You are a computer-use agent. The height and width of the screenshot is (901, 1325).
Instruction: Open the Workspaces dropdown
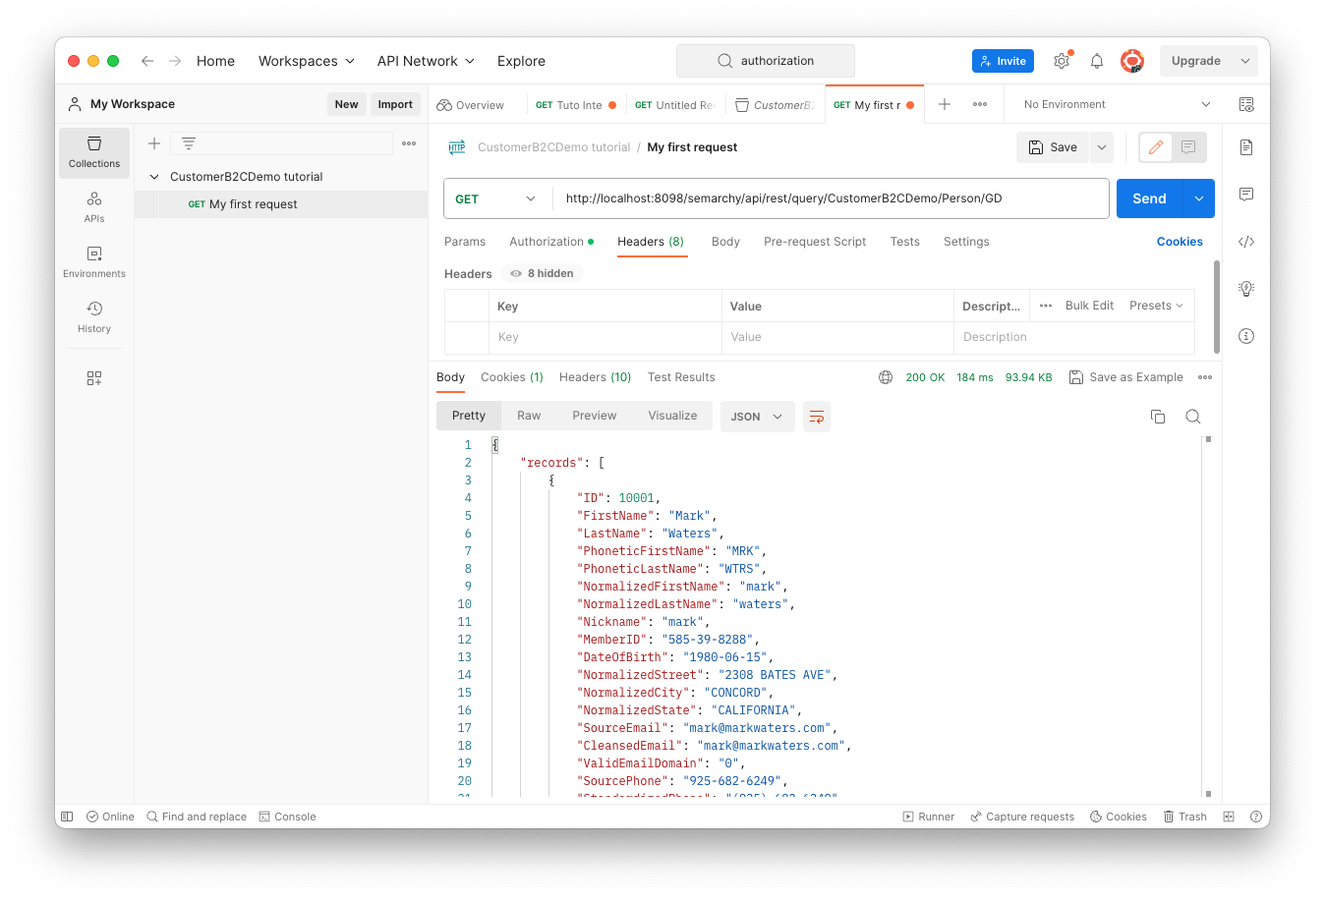coord(307,61)
